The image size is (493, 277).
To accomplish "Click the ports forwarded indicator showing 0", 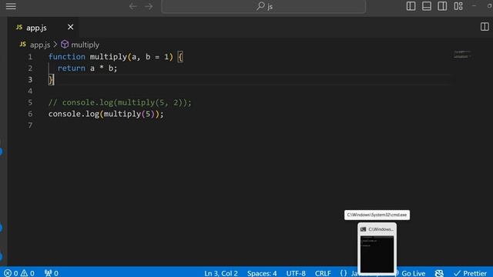I will (x=52, y=273).
